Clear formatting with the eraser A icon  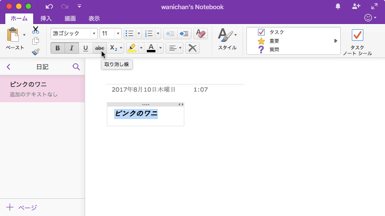[201, 34]
